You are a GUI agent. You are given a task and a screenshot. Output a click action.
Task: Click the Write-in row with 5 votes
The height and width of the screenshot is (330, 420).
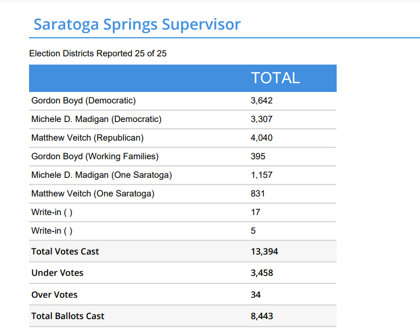[x=52, y=231]
